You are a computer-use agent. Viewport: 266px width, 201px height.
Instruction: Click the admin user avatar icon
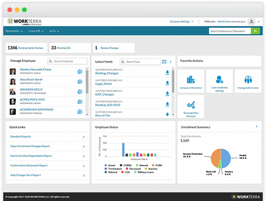point(251,22)
